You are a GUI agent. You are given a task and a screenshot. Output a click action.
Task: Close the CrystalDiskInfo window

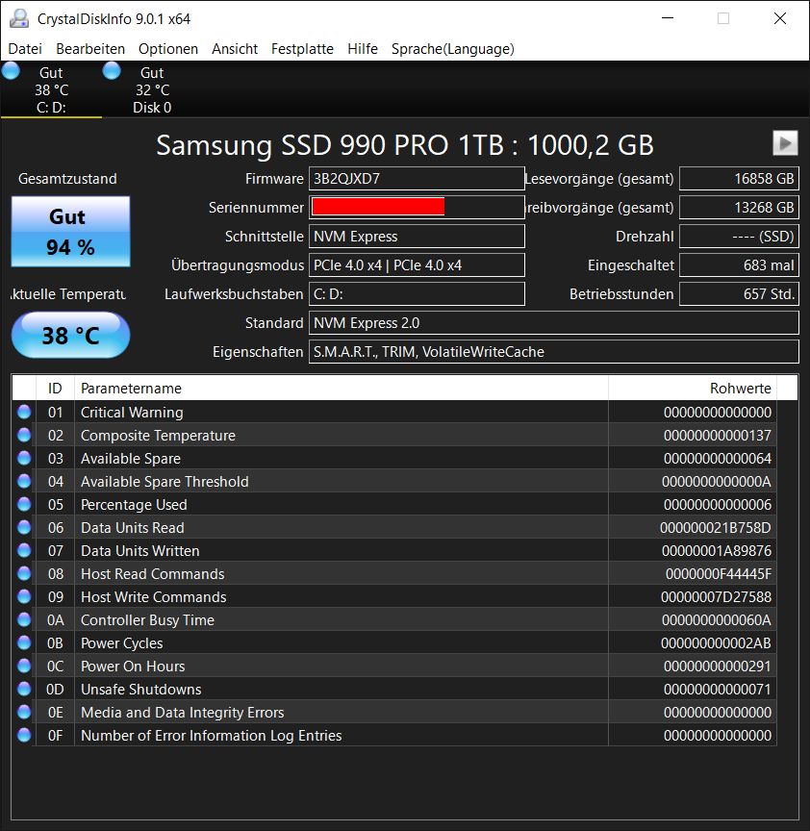(780, 18)
